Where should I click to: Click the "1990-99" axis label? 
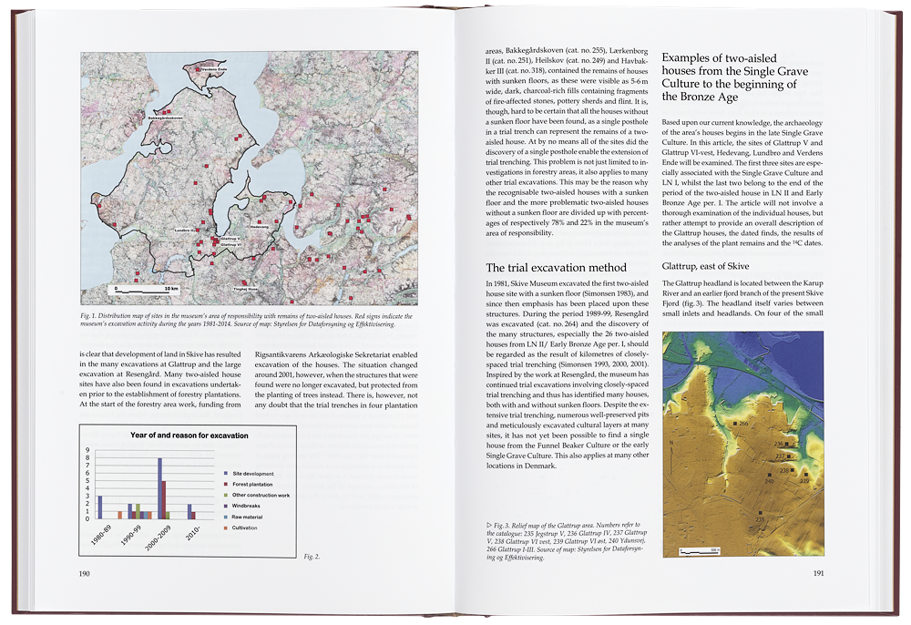coord(130,534)
